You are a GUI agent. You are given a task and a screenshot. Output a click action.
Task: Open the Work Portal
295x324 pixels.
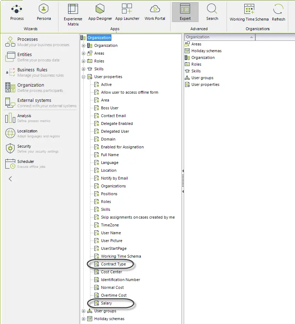point(155,12)
